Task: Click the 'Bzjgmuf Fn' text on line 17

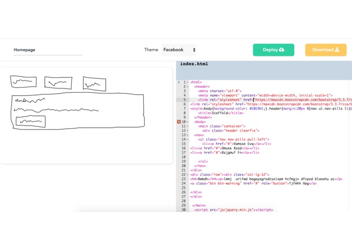Action: (231, 153)
